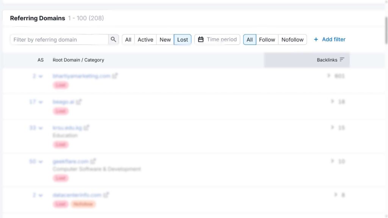Open external link icon for datacenterinfo.com
The image size is (388, 218).
(x=106, y=195)
